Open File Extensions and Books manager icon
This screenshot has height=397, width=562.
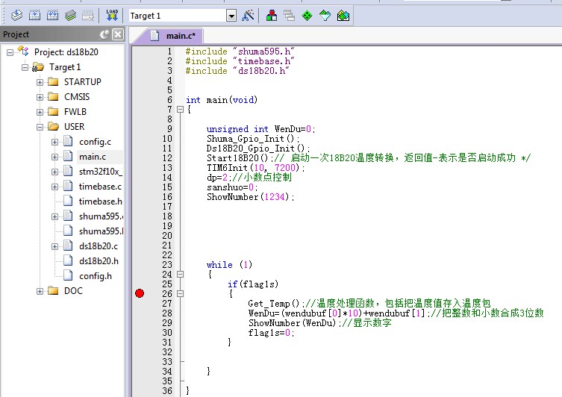click(x=272, y=16)
